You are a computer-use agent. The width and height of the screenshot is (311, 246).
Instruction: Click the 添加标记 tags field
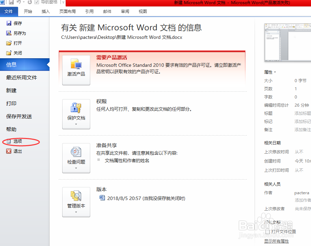pyautogui.click(x=303, y=121)
